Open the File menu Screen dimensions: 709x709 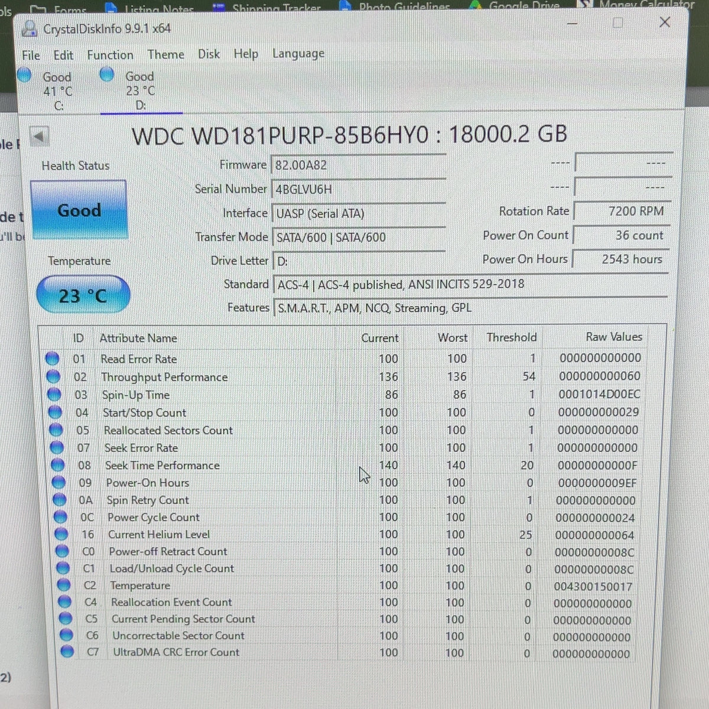(31, 55)
